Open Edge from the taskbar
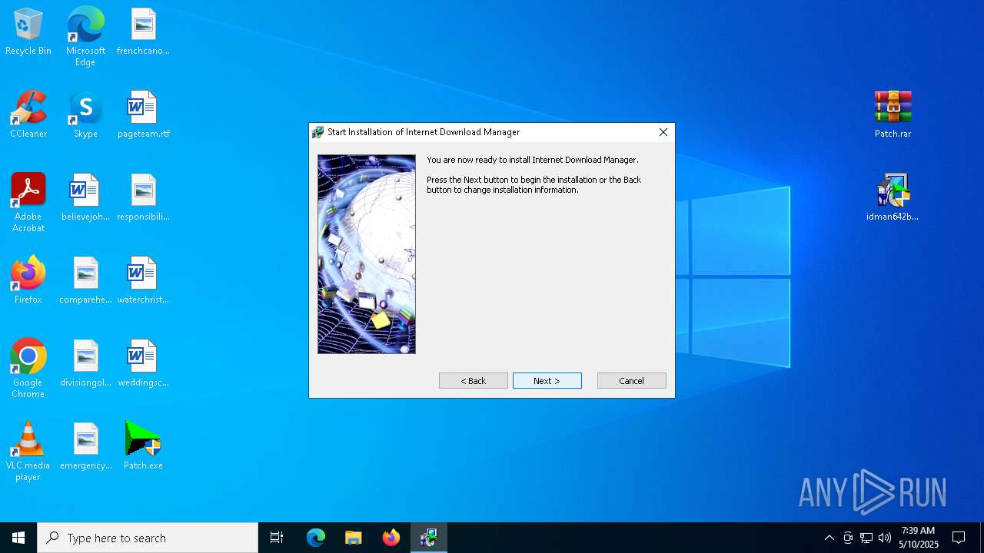 pyautogui.click(x=316, y=538)
